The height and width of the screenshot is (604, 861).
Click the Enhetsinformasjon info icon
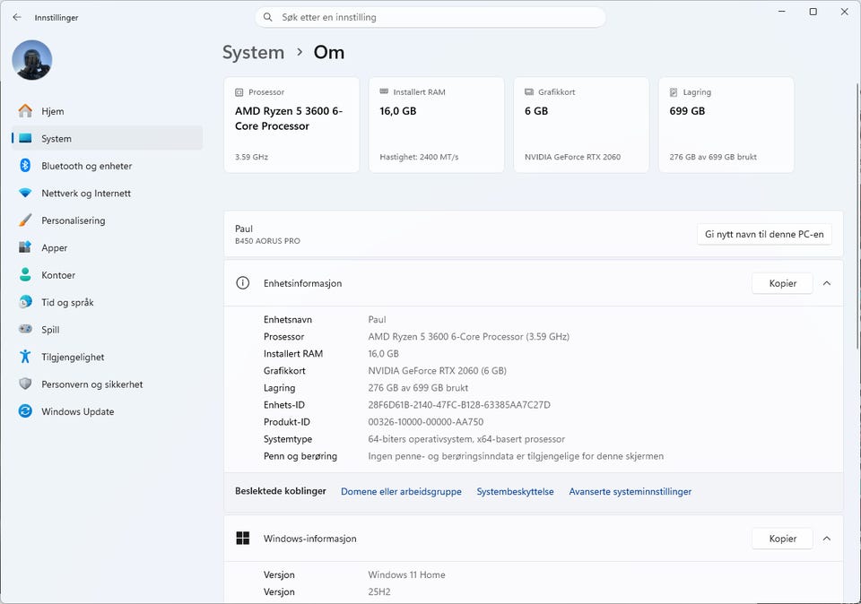pos(243,283)
